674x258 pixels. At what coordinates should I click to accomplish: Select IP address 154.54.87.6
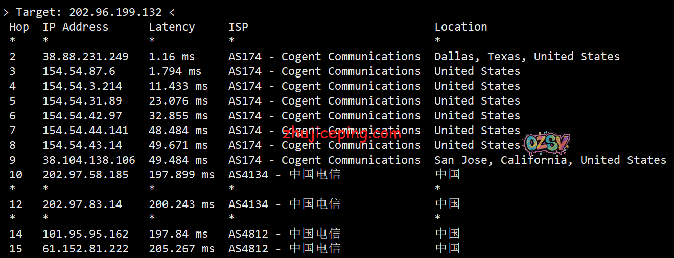tap(79, 71)
